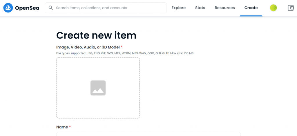Open the Stats menu
The image size is (297, 136).
200,8
